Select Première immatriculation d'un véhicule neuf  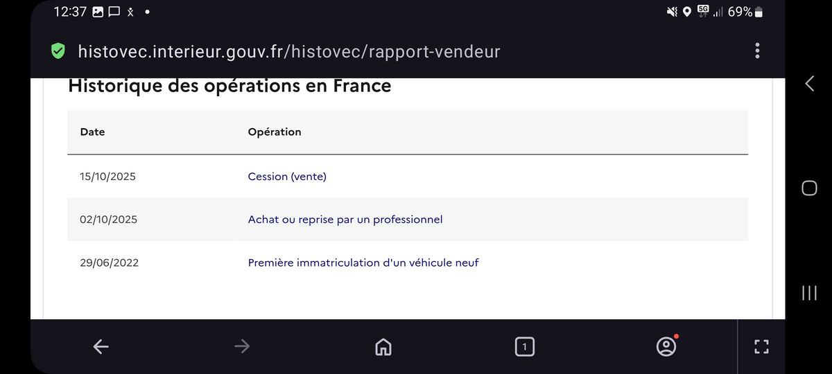363,262
